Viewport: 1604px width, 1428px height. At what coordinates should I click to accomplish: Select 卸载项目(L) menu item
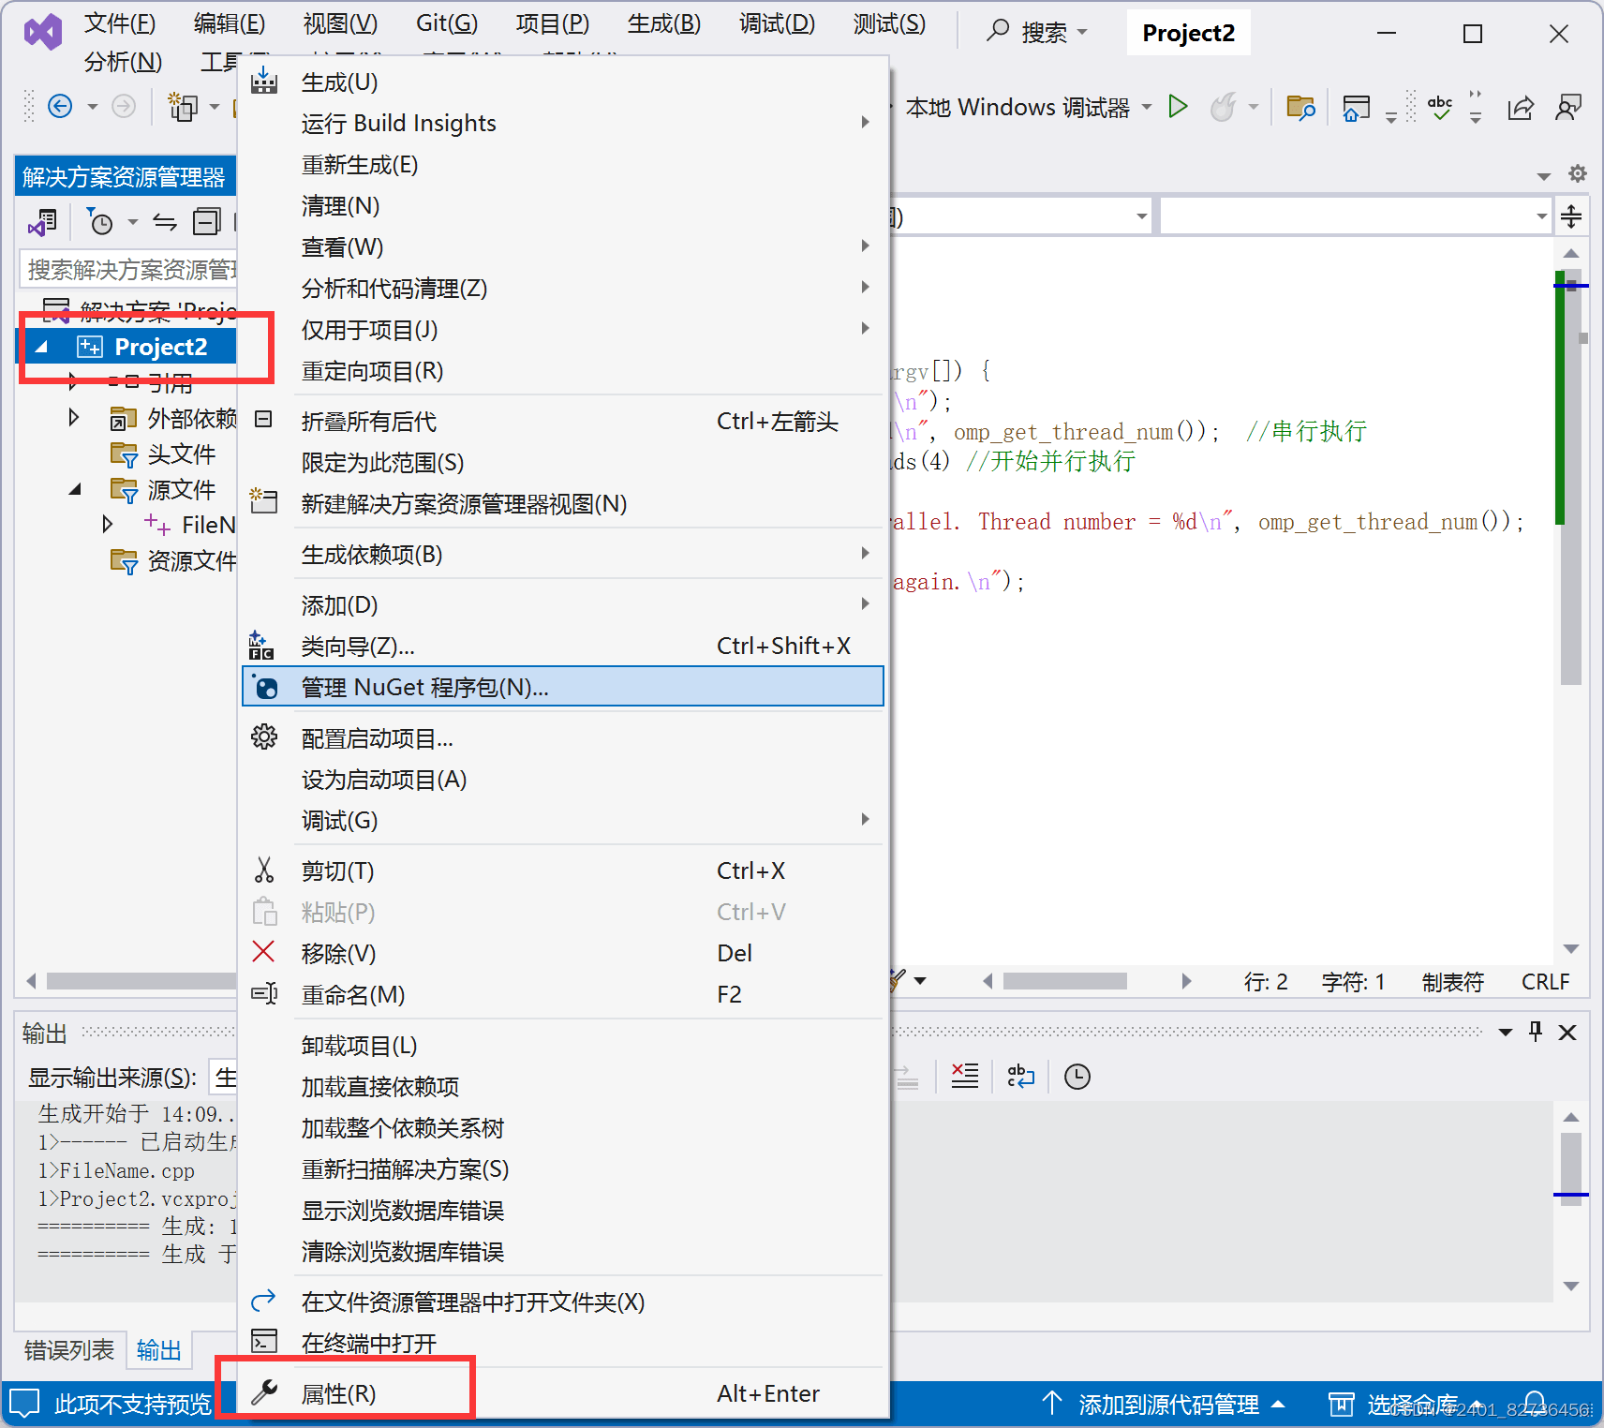[x=563, y=1045]
